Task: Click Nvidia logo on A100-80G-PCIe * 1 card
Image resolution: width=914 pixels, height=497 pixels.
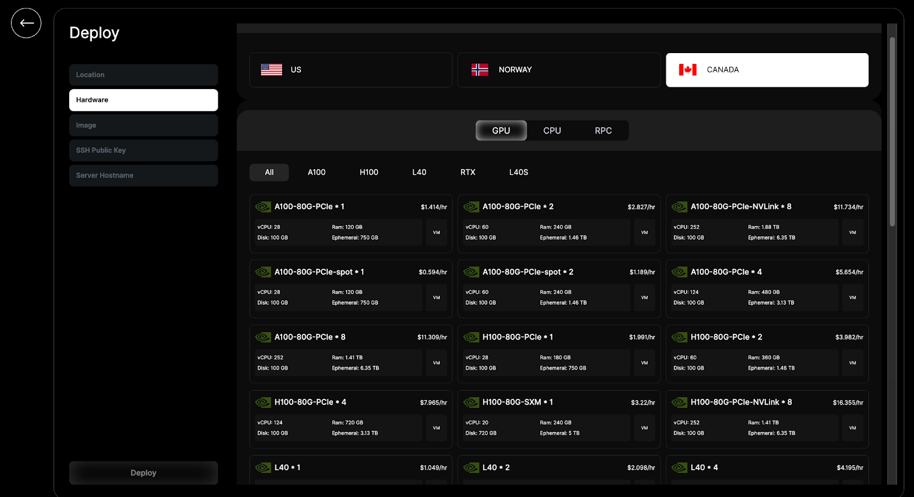Action: (263, 207)
